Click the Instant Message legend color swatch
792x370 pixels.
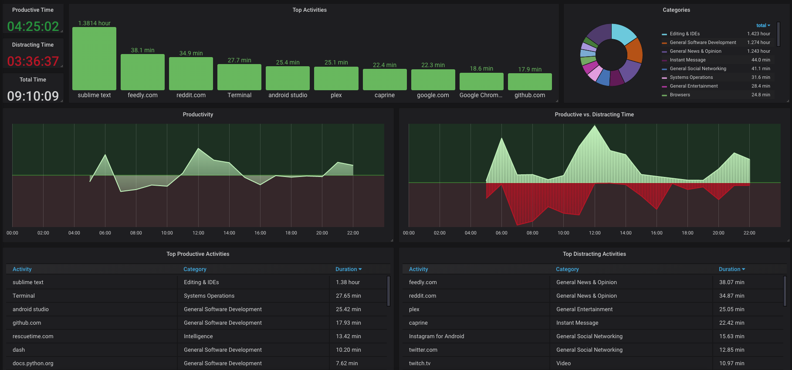(x=664, y=60)
